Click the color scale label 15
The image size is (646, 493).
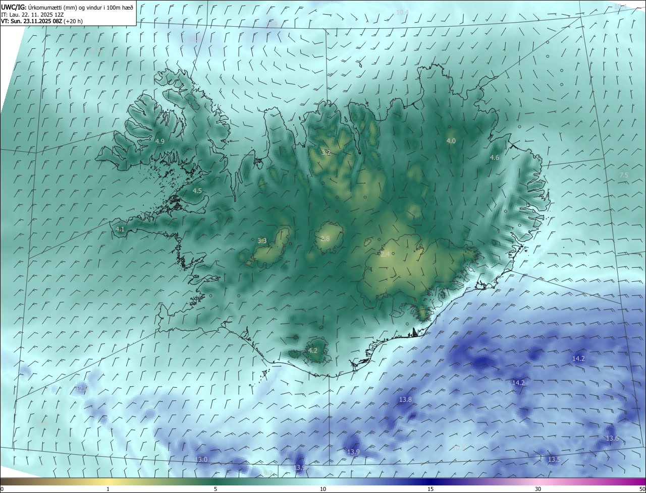tap(430, 489)
